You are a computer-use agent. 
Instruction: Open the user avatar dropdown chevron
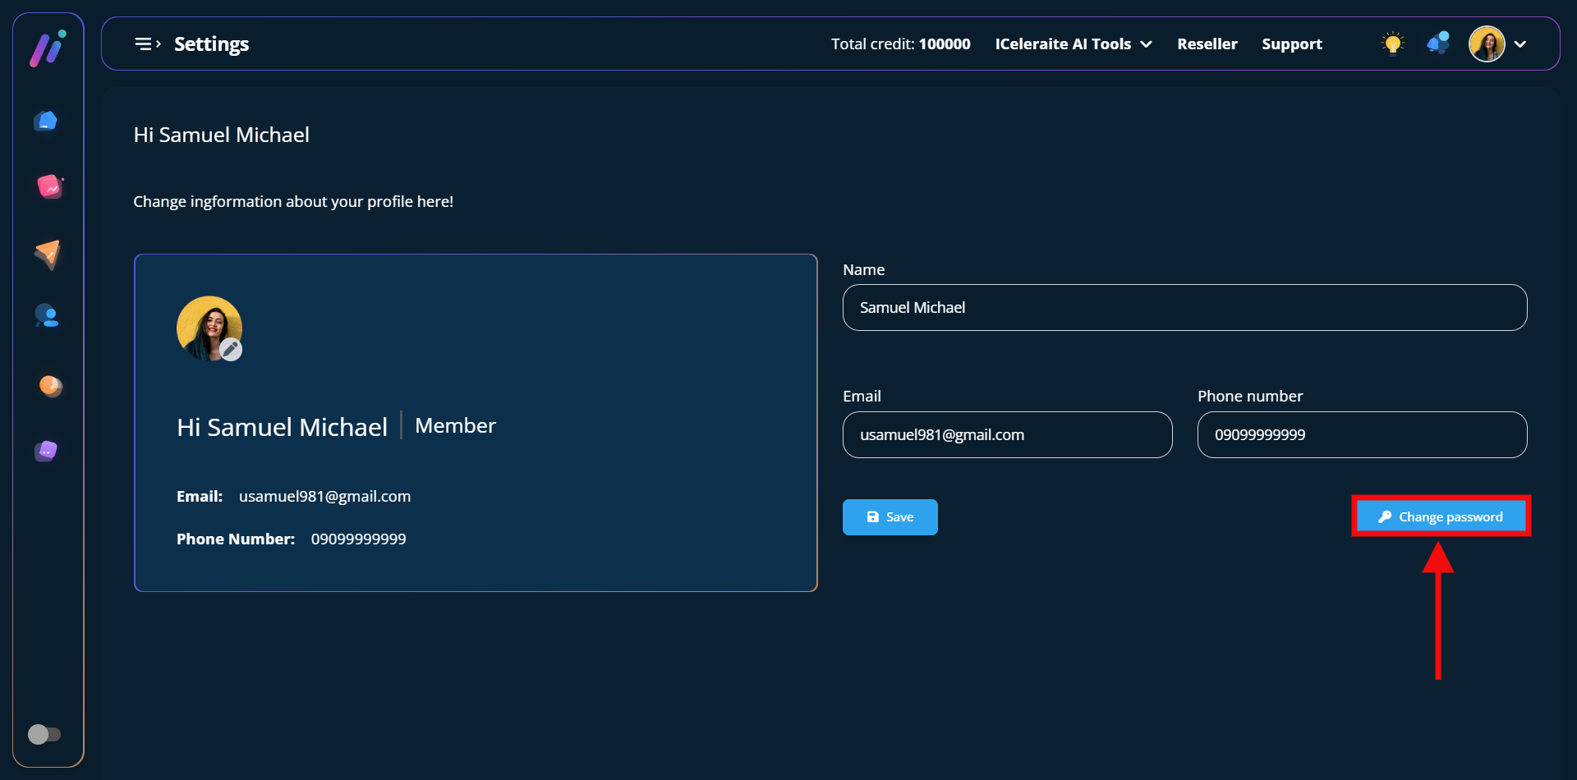(1520, 44)
